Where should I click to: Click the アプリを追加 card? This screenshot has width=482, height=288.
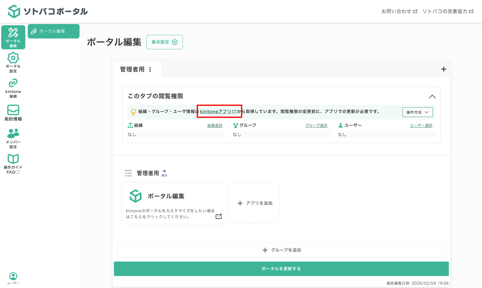pos(254,203)
